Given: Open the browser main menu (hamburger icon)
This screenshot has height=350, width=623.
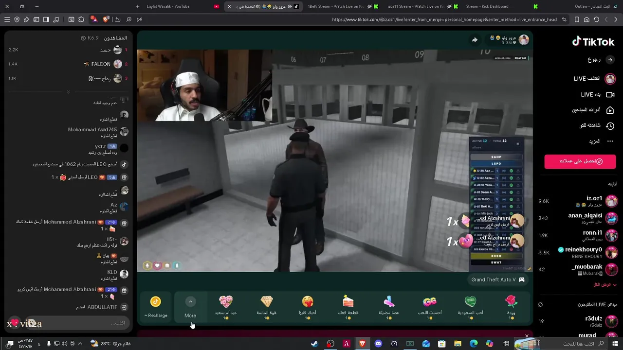Looking at the screenshot, I should click(7, 19).
